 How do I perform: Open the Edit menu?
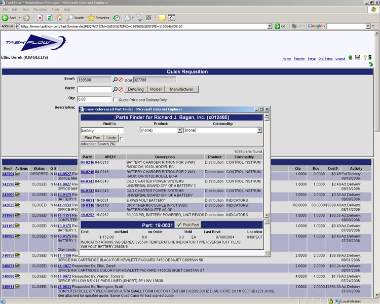pos(15,10)
